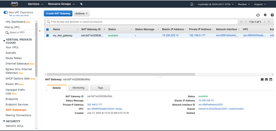Open Subnets in the sidebar
The height and width of the screenshot is (131, 276).
(x=11, y=53)
